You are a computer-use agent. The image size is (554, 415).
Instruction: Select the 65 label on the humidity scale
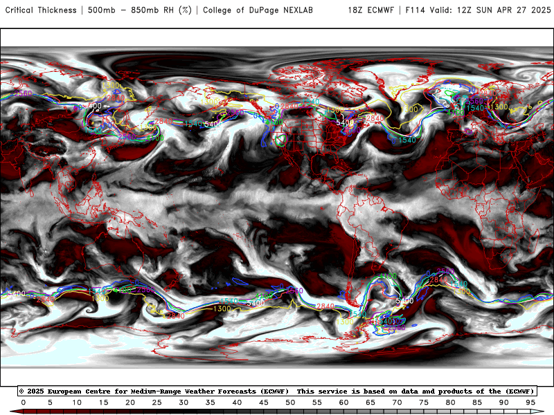click(370, 403)
